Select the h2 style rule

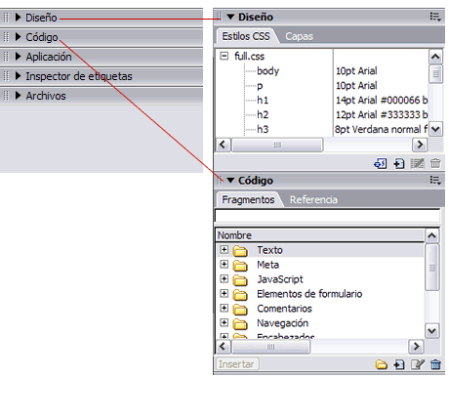(263, 115)
